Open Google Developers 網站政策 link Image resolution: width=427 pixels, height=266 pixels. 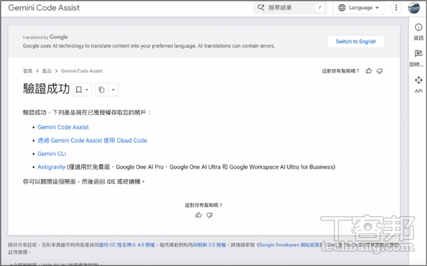point(289,245)
